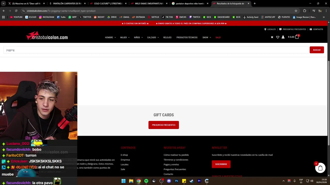This screenshot has height=185, width=330.
Task: Open the SALE! menu item
Action: tap(218, 38)
